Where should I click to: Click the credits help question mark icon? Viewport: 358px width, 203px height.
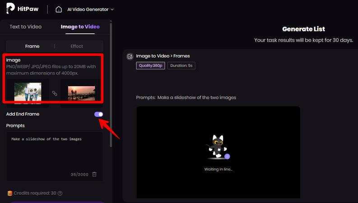tap(60, 193)
